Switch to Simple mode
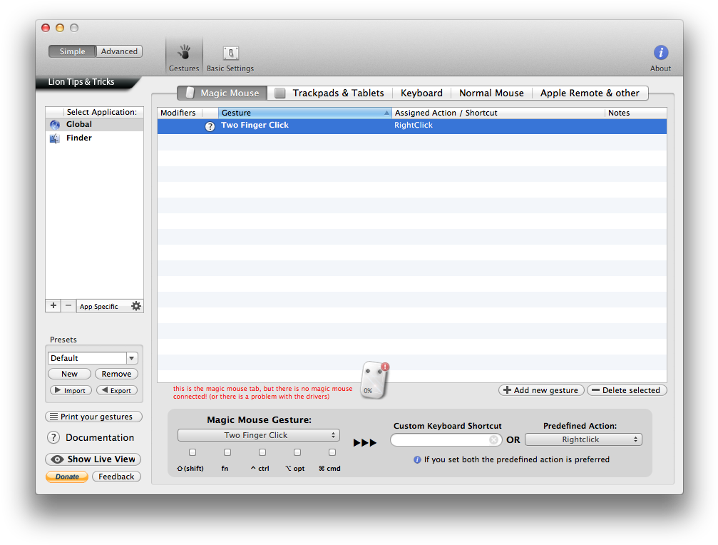718x545 pixels. 72,51
